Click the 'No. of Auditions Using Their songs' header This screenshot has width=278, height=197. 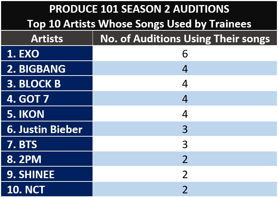(x=185, y=38)
